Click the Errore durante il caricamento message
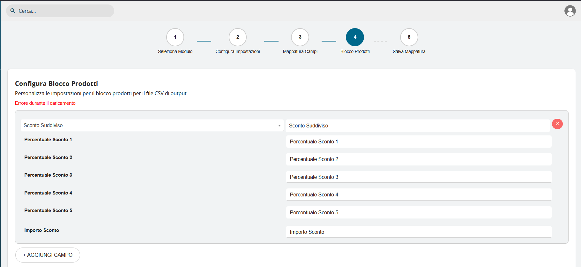 point(45,103)
